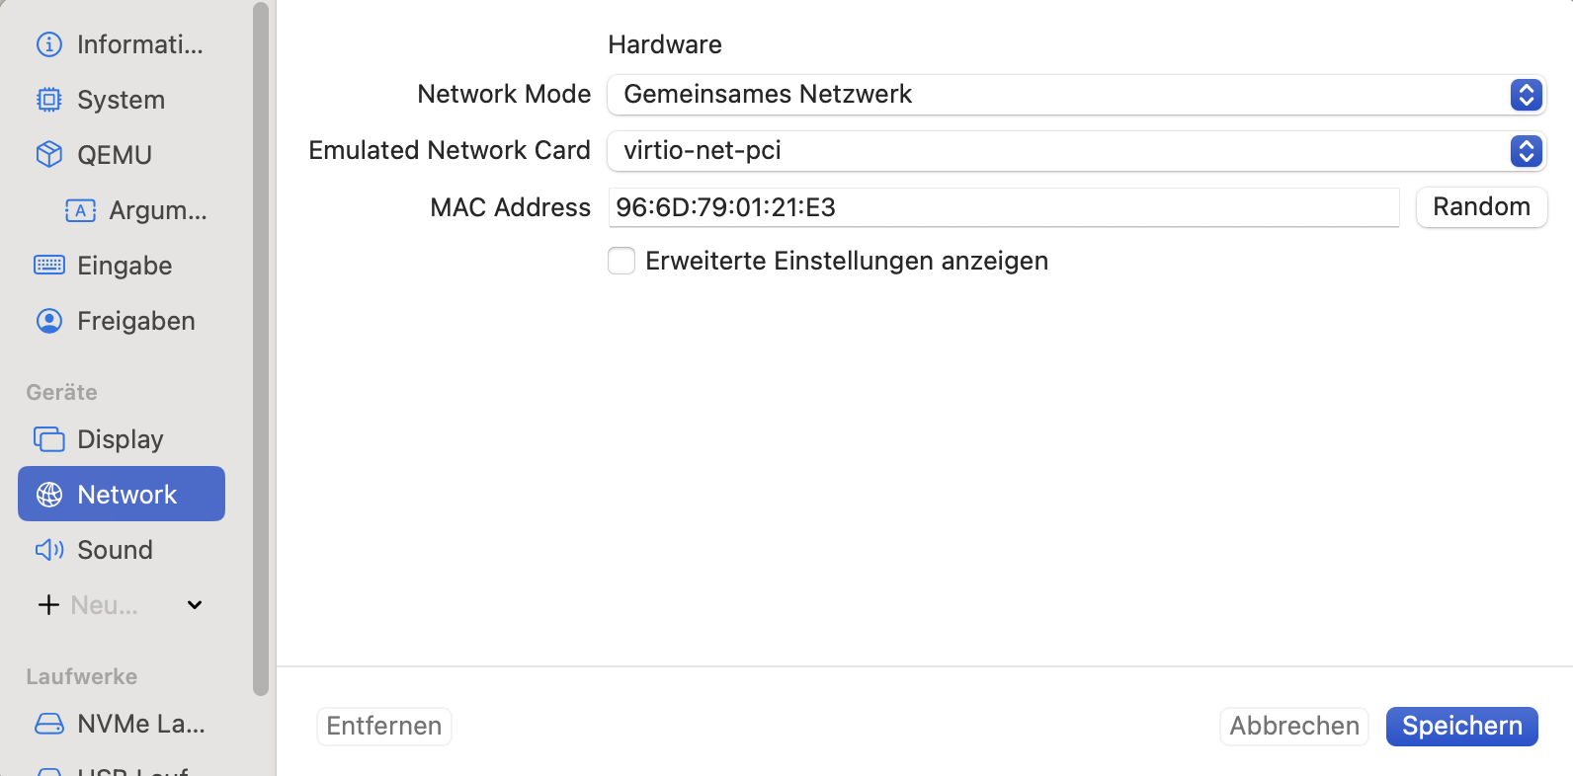Select the System chip icon

pyautogui.click(x=48, y=100)
